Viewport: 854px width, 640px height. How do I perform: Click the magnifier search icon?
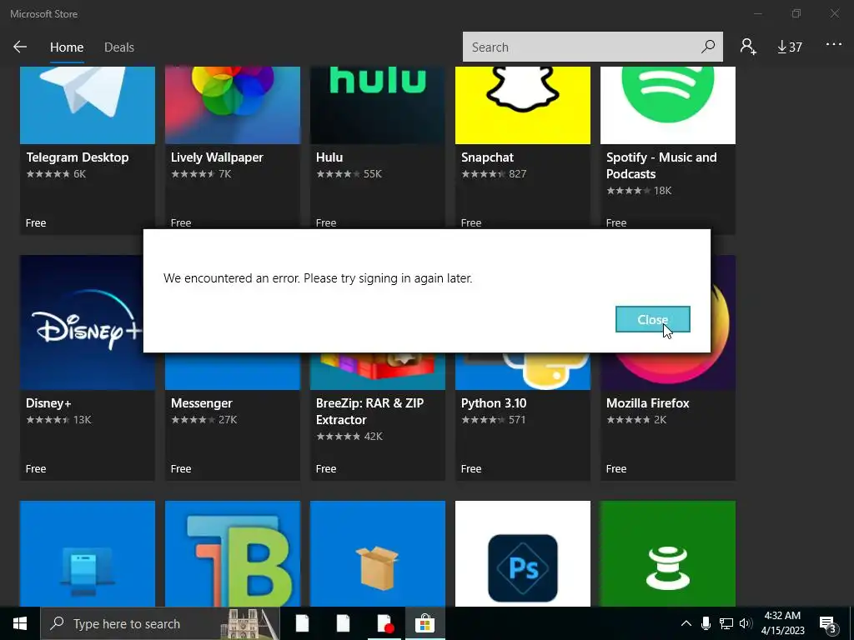coord(708,47)
